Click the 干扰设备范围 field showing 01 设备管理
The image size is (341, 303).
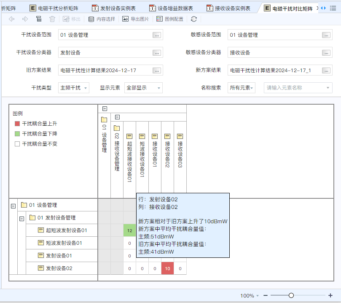click(x=110, y=35)
